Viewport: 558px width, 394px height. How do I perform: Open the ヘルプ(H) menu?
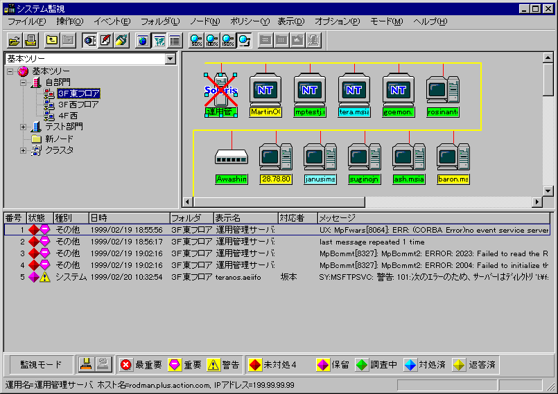pos(430,21)
